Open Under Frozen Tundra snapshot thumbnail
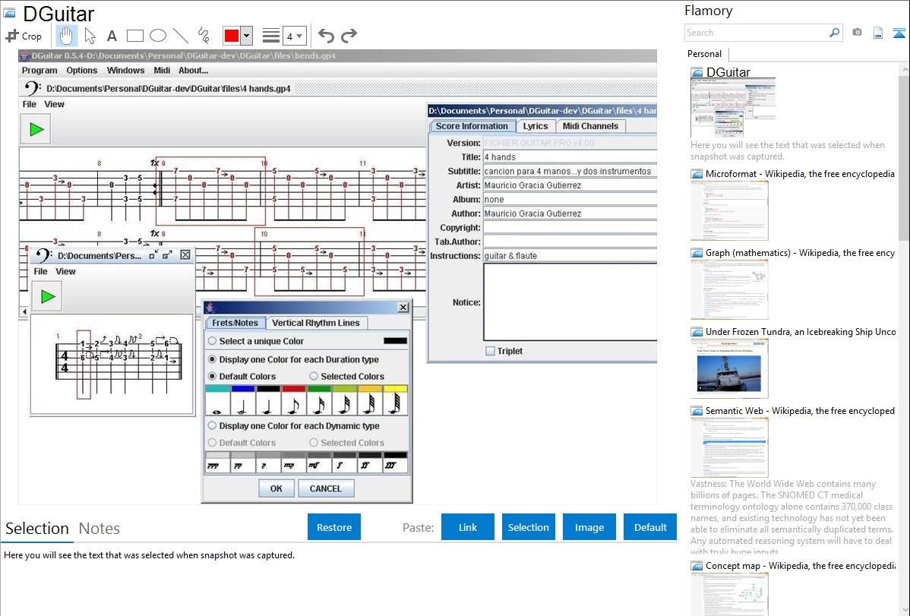The height and width of the screenshot is (616, 910). pyautogui.click(x=729, y=368)
